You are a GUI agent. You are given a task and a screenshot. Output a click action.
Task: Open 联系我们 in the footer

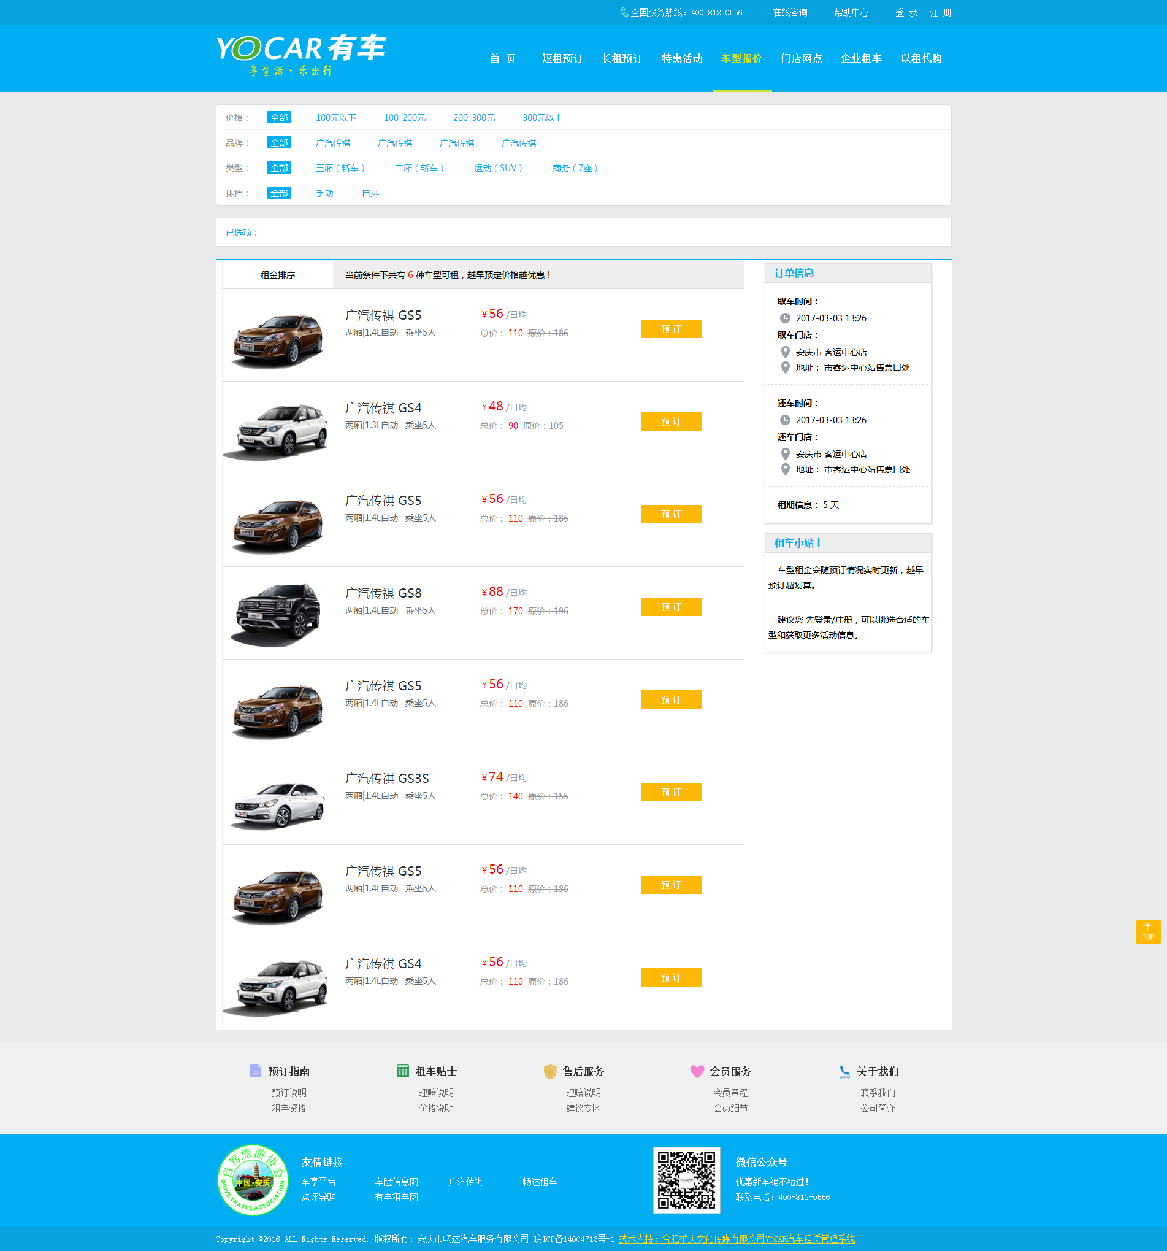point(878,1093)
